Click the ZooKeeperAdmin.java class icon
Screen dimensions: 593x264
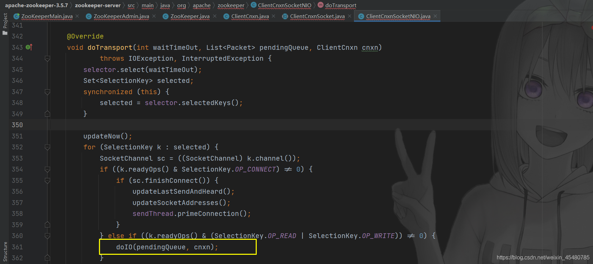click(x=89, y=16)
